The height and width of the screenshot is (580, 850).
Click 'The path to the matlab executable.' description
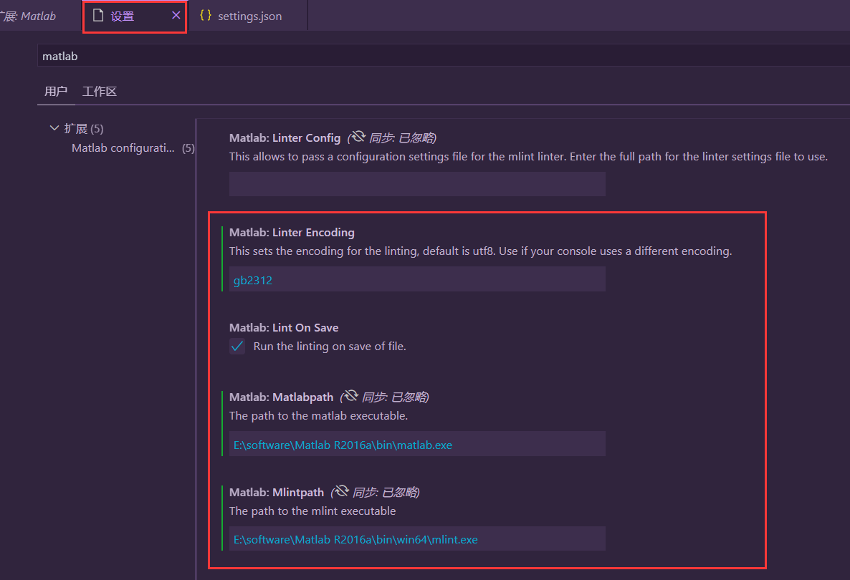click(x=318, y=416)
